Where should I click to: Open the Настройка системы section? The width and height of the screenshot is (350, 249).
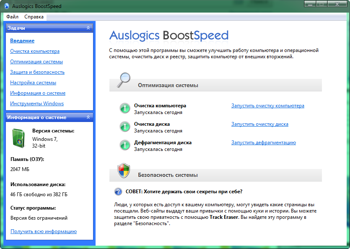(33, 83)
